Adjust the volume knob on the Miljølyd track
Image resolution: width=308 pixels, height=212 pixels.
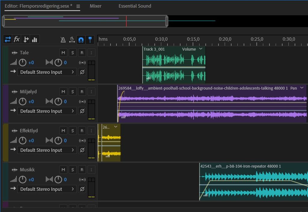coord(23,101)
